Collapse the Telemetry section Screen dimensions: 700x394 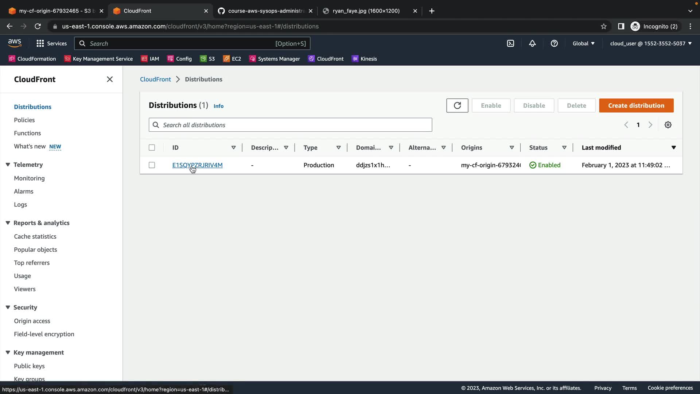pos(8,165)
